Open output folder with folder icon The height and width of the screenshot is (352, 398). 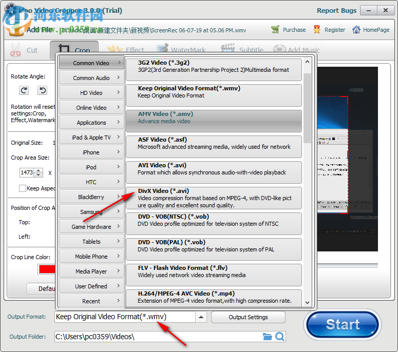(x=267, y=337)
